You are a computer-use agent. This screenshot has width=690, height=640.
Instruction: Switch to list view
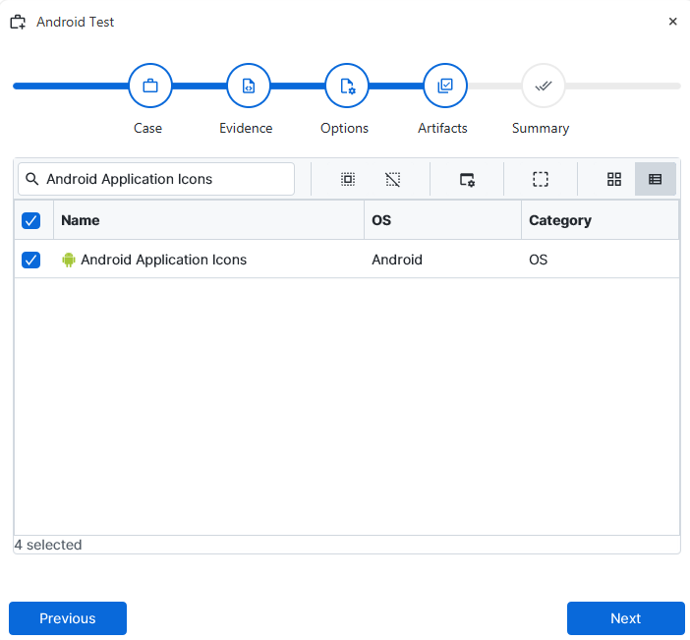pos(656,179)
